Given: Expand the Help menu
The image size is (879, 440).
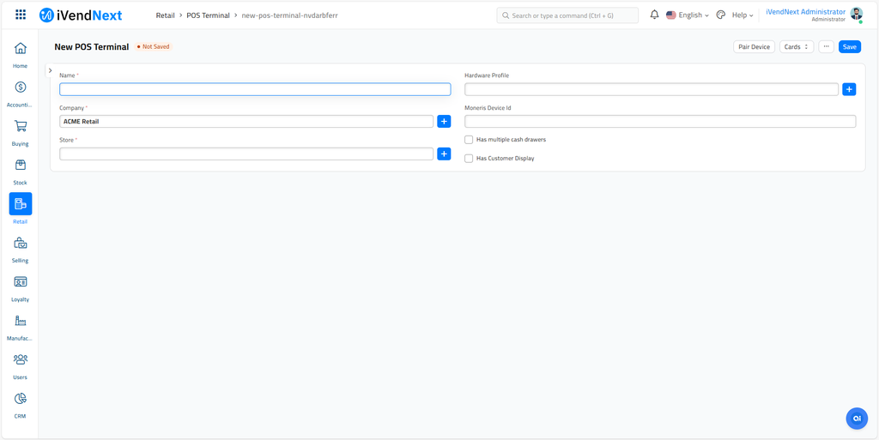Looking at the screenshot, I should pos(742,15).
